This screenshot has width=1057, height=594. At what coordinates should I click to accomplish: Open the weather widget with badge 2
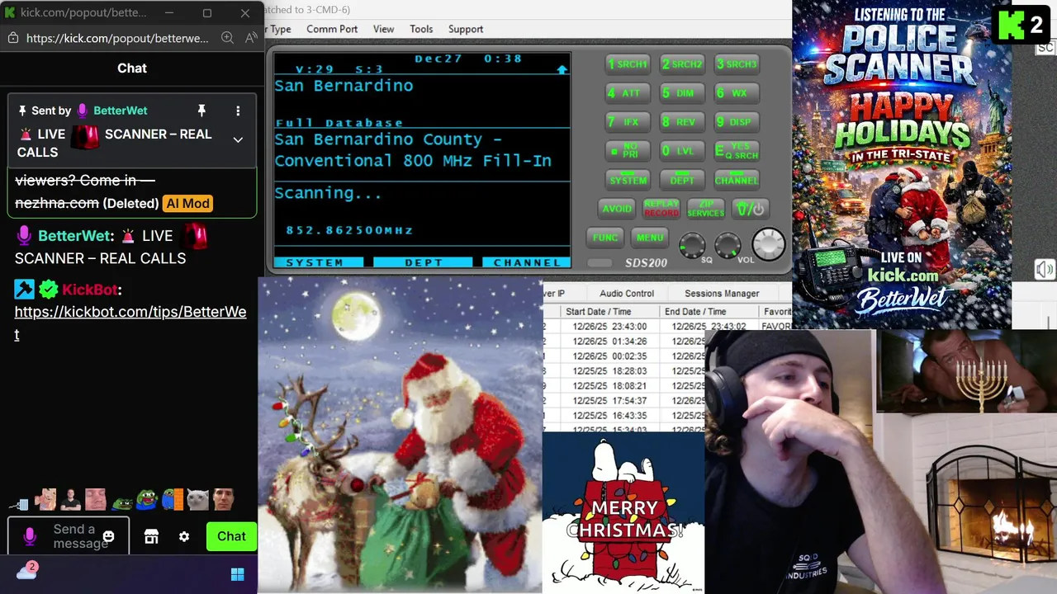point(27,570)
